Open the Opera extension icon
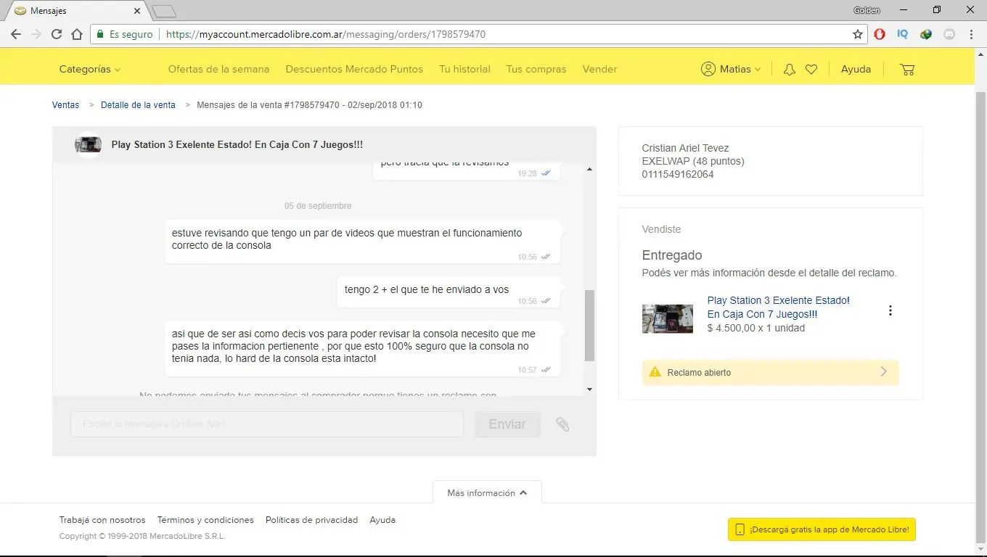Screen dimensions: 987x557 (x=880, y=34)
